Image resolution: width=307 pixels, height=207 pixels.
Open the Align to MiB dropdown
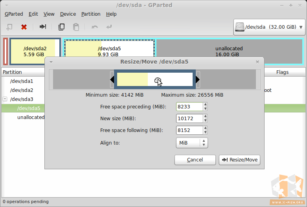(x=192, y=143)
